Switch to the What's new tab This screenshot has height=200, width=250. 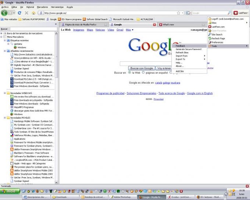point(182,25)
